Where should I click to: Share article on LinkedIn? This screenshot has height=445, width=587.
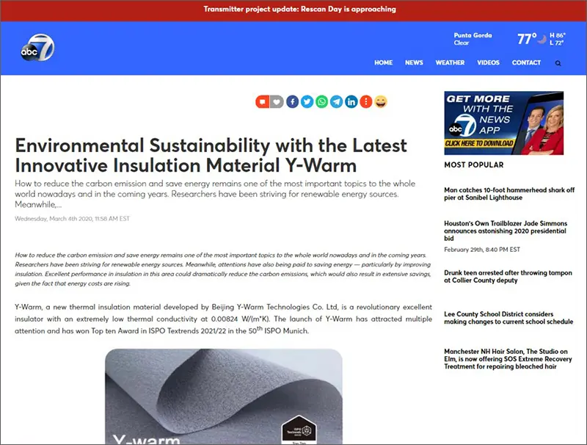tap(351, 102)
